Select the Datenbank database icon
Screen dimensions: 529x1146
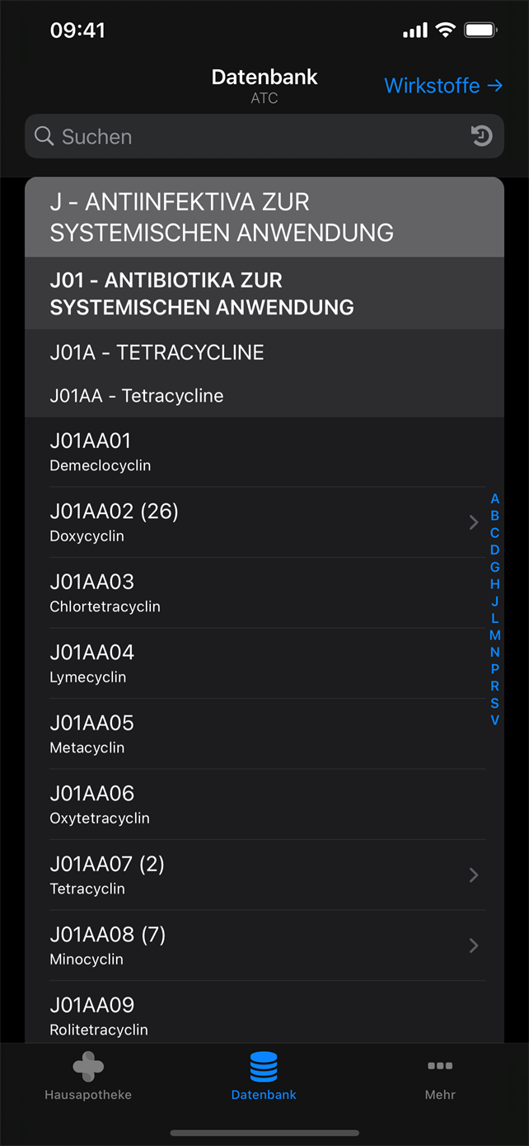coord(264,1066)
